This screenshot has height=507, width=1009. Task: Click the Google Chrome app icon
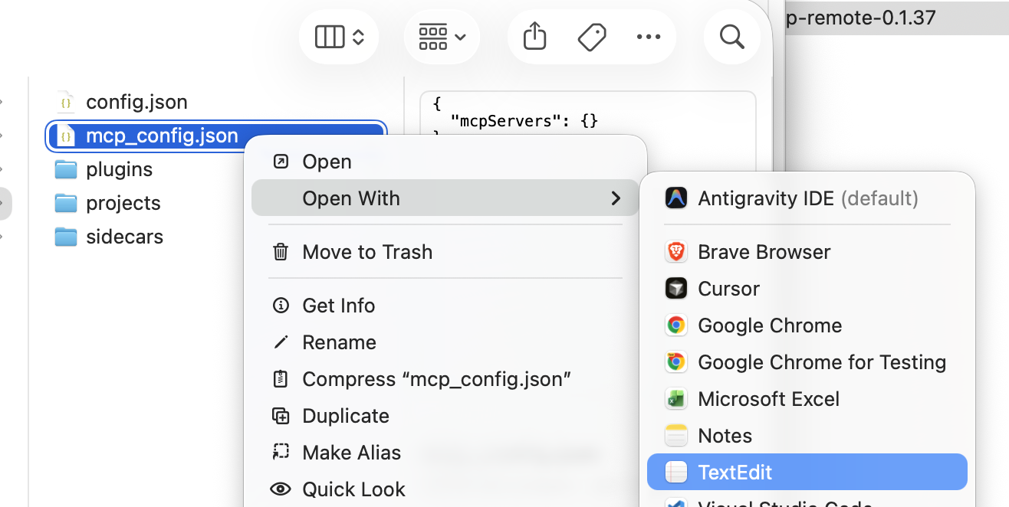[x=675, y=325]
